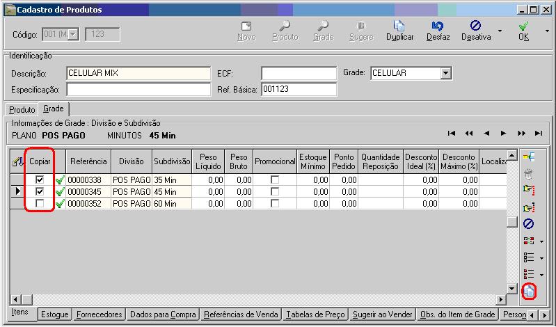Screen dimensions: 556x327
Task: Select the Grade tab
Action: pyautogui.click(x=54, y=109)
